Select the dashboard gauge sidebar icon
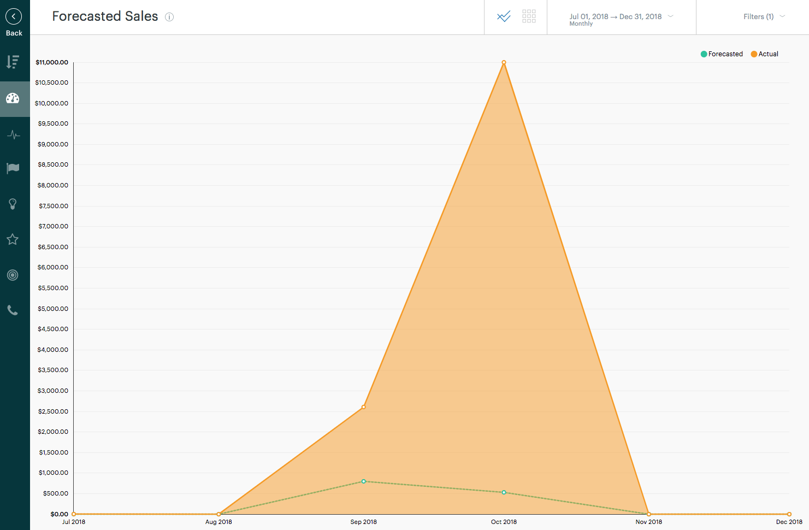Screen dimensions: 809x530 coord(13,98)
